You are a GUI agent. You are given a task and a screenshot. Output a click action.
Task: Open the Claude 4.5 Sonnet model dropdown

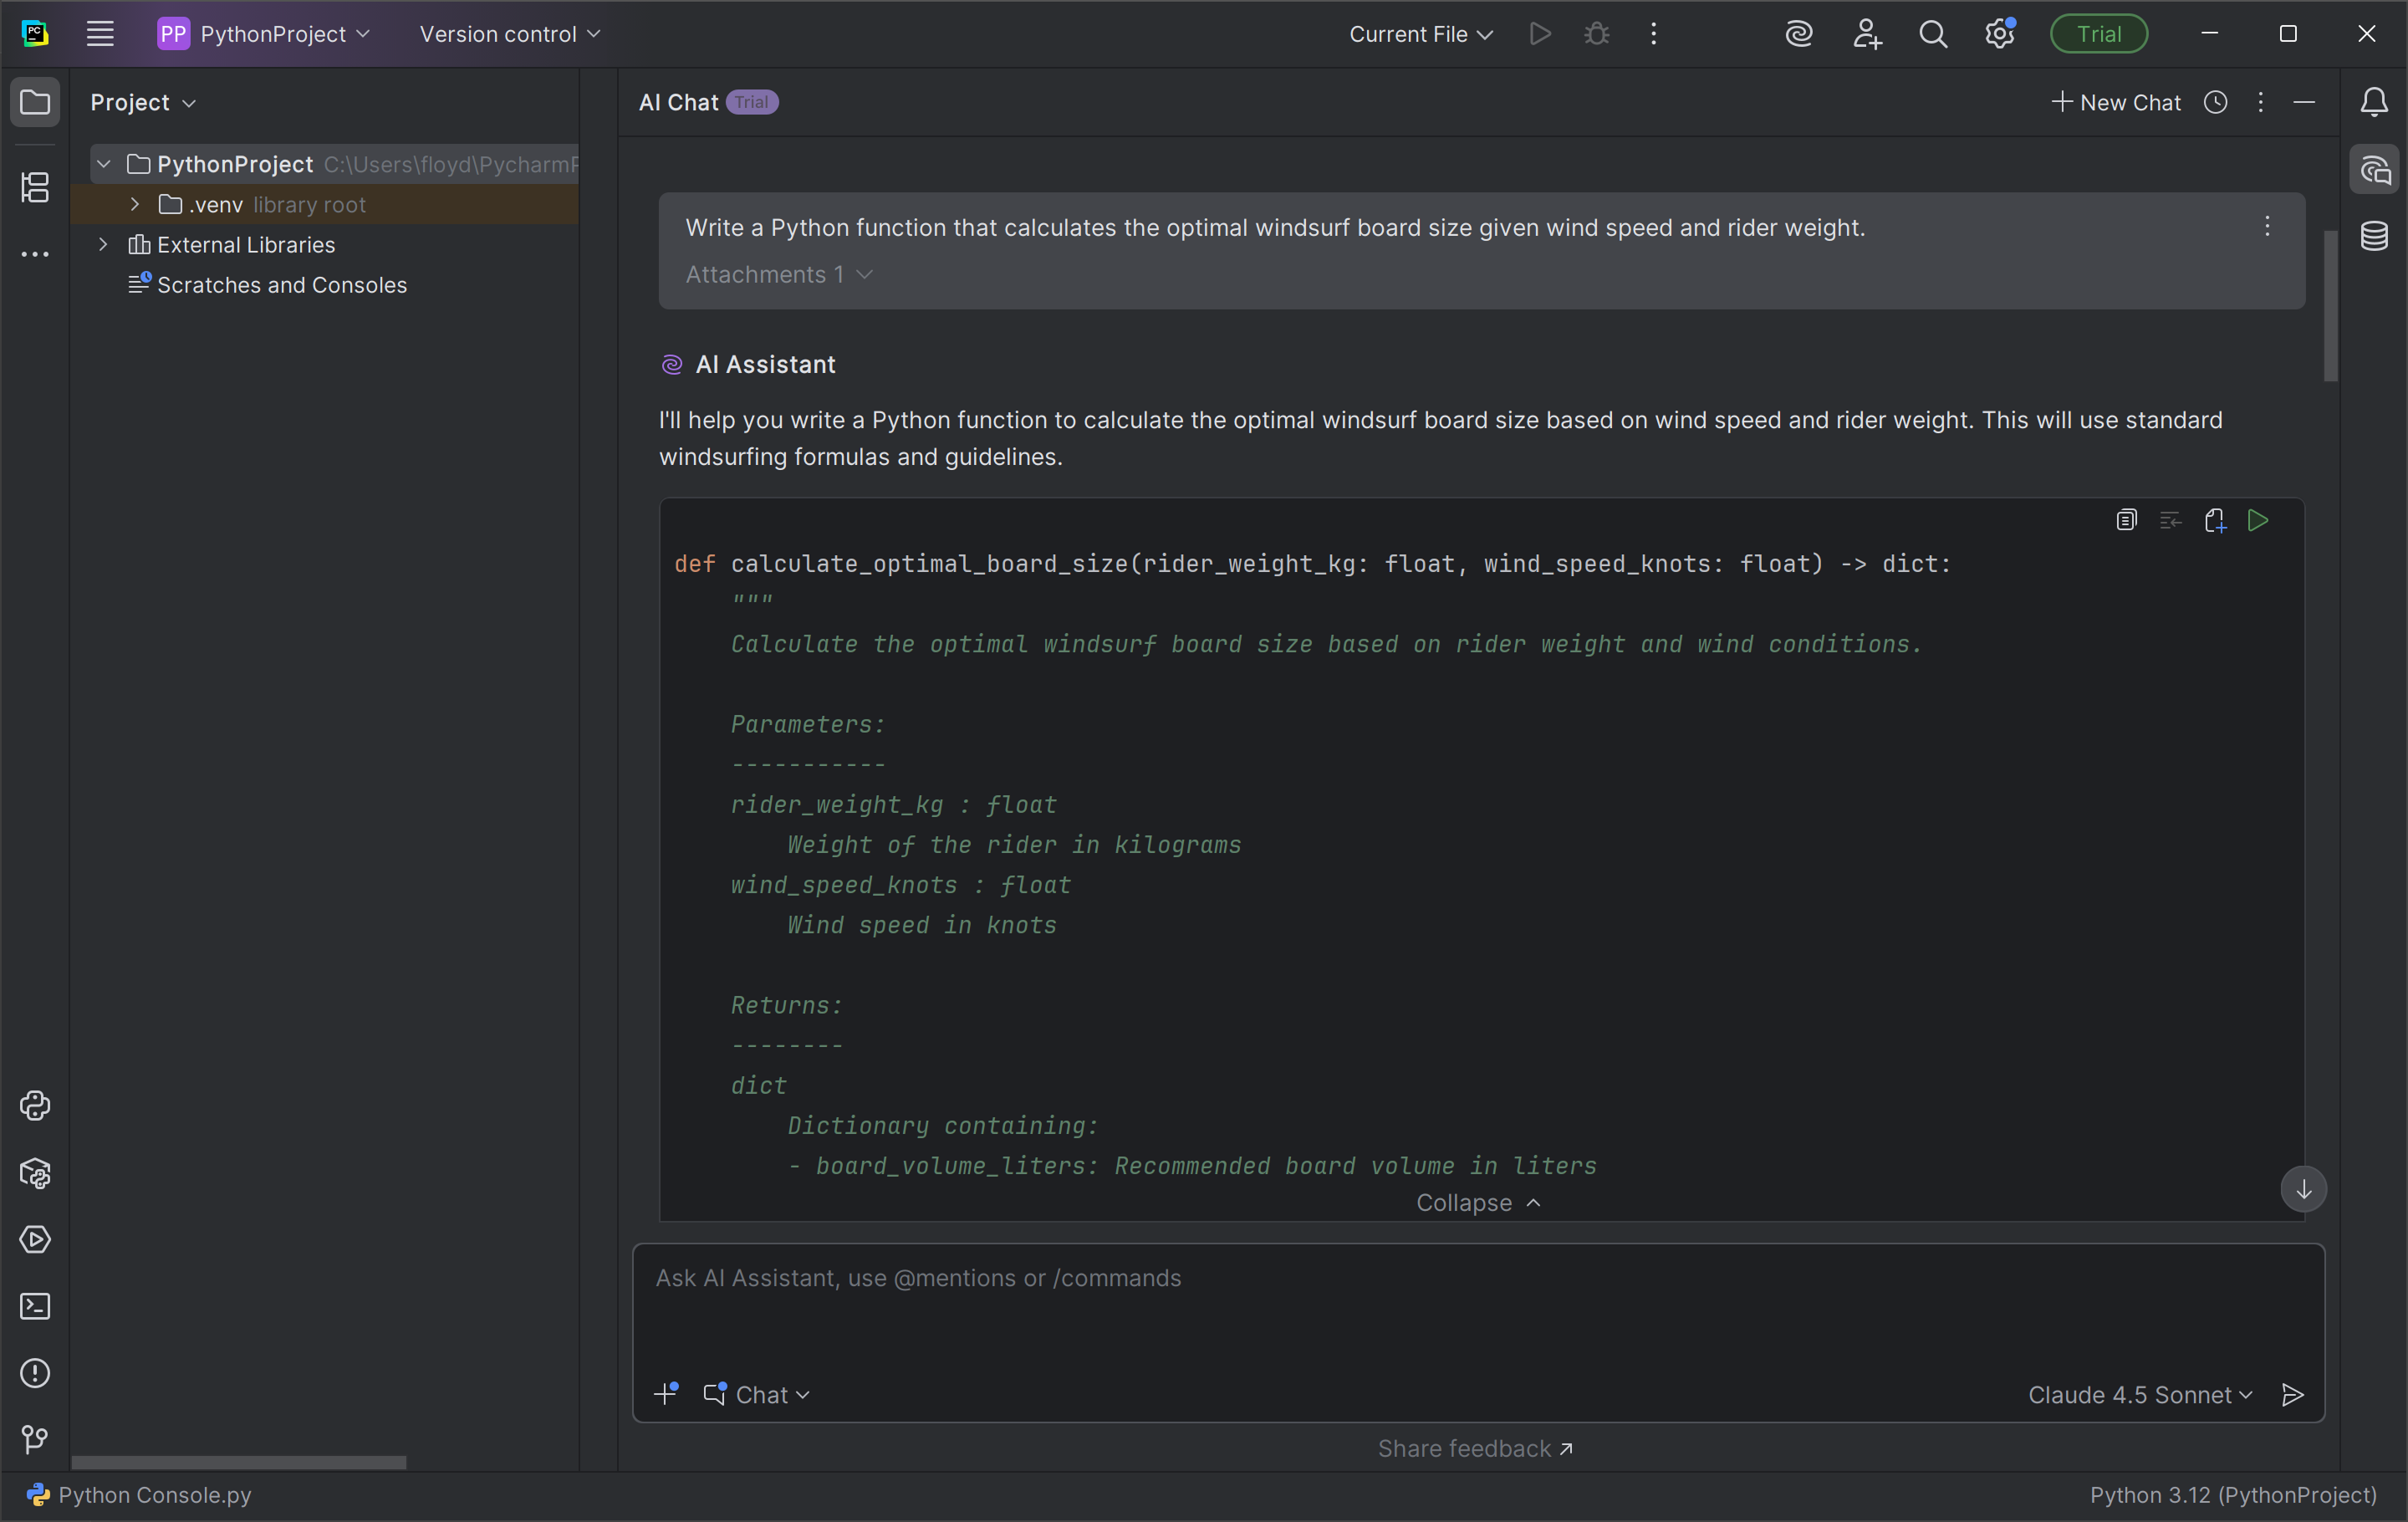coord(2139,1394)
